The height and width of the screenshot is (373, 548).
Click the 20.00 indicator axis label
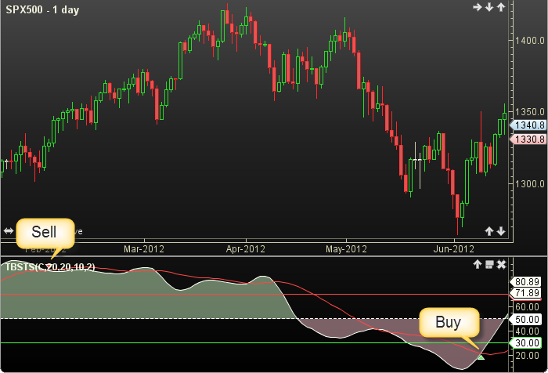pyautogui.click(x=528, y=356)
